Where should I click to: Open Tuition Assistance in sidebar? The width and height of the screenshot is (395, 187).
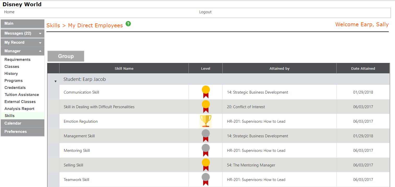click(x=22, y=95)
